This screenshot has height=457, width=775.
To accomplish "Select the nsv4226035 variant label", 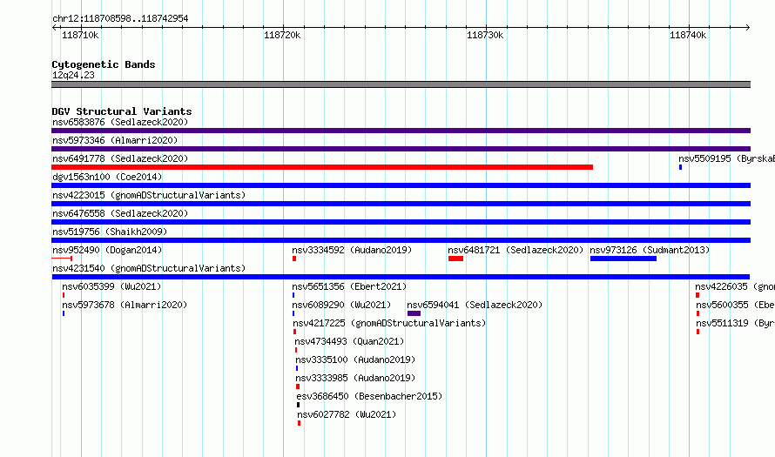I will point(735,286).
